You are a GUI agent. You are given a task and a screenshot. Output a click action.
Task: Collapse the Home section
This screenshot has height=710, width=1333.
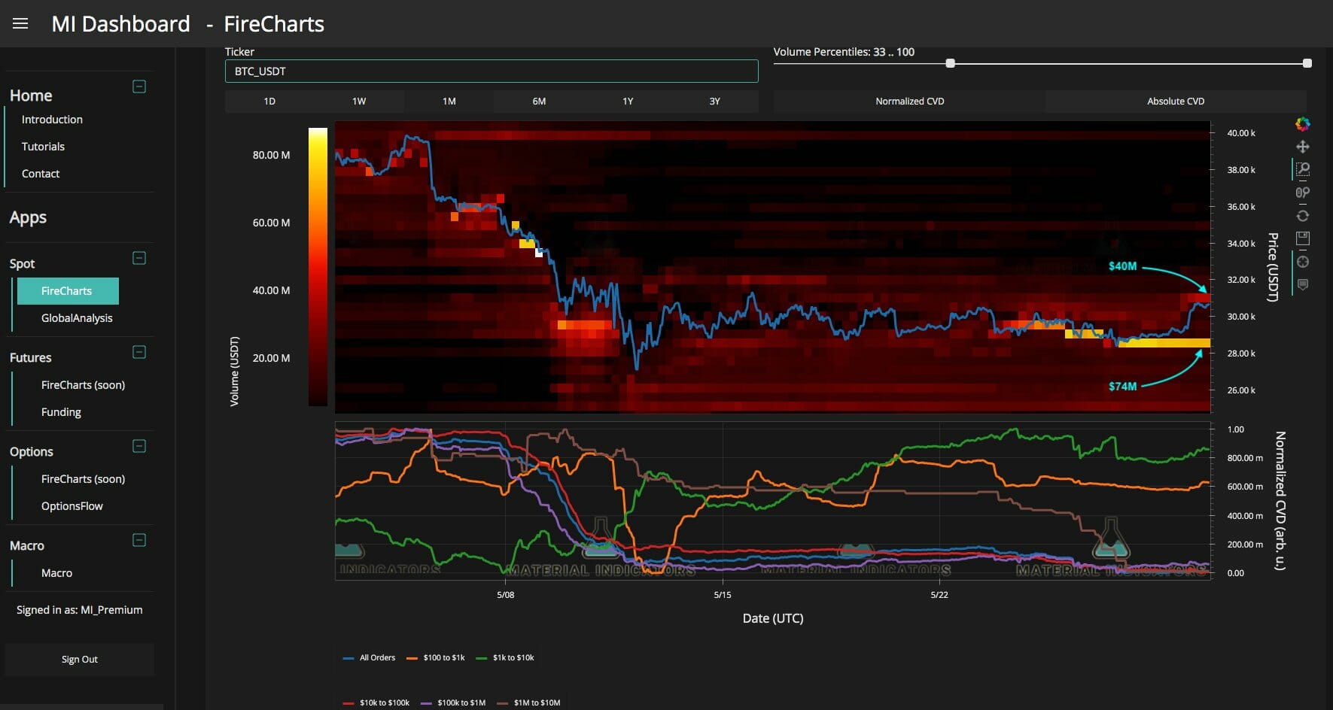point(139,86)
